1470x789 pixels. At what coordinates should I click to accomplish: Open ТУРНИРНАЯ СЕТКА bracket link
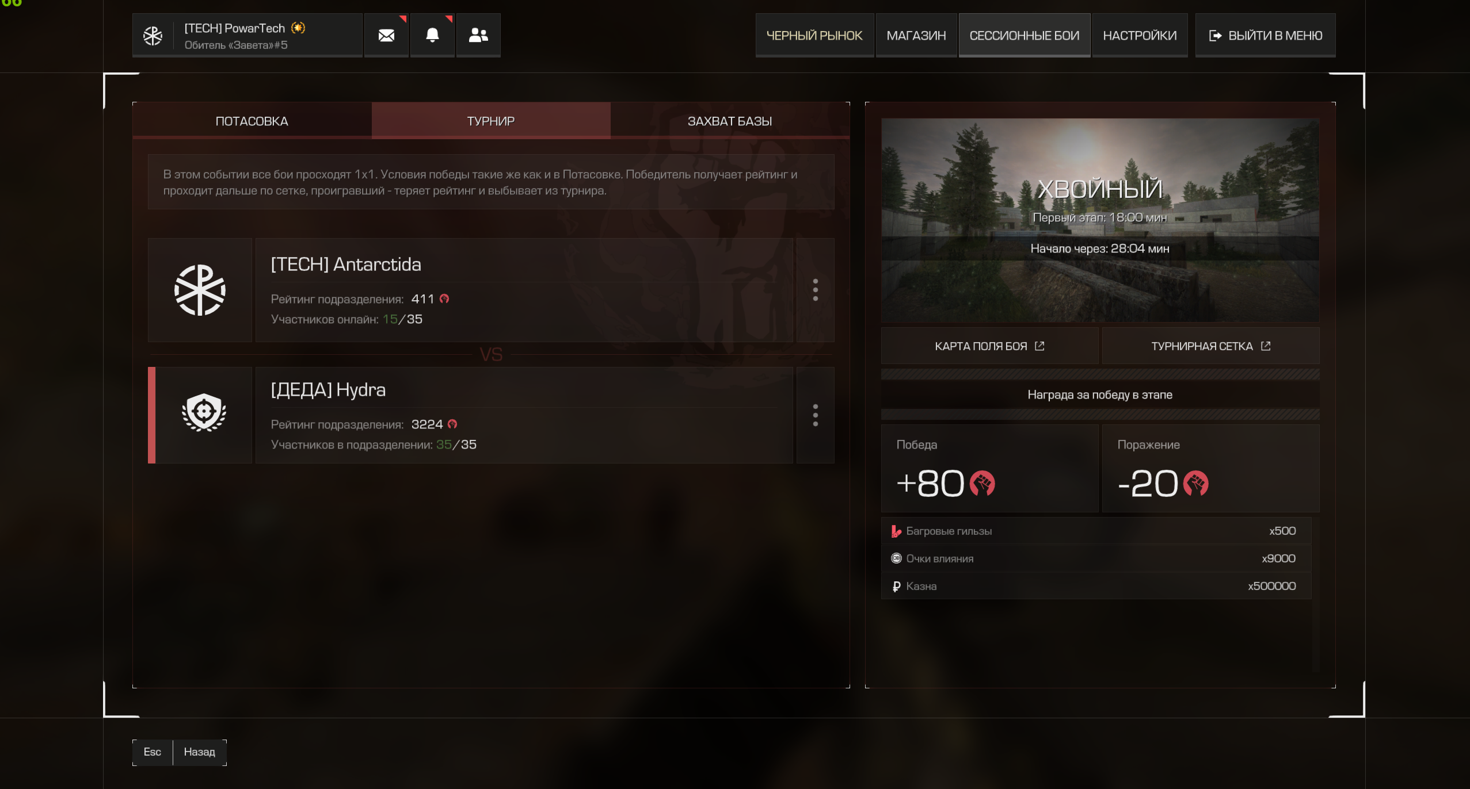point(1210,346)
